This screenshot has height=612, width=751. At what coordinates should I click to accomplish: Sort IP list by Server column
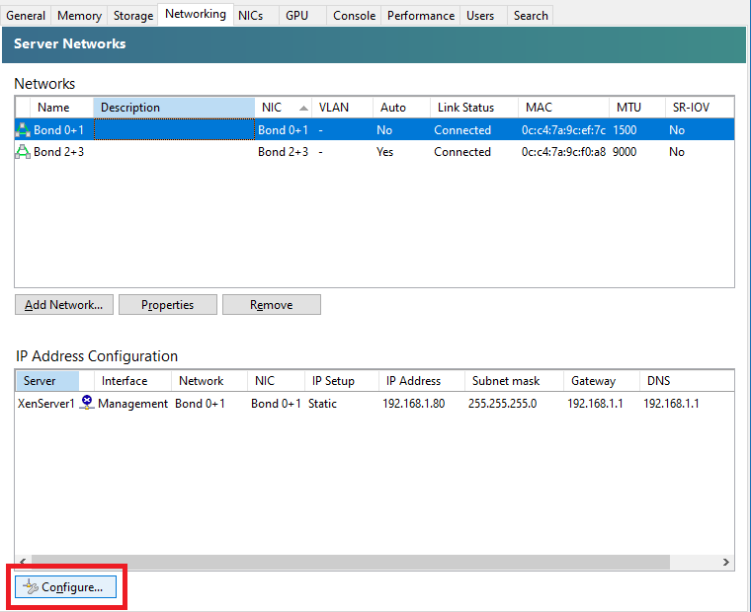click(x=53, y=381)
